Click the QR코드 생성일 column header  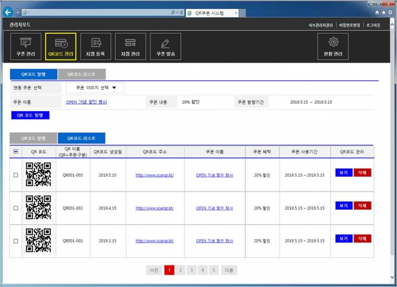point(108,151)
